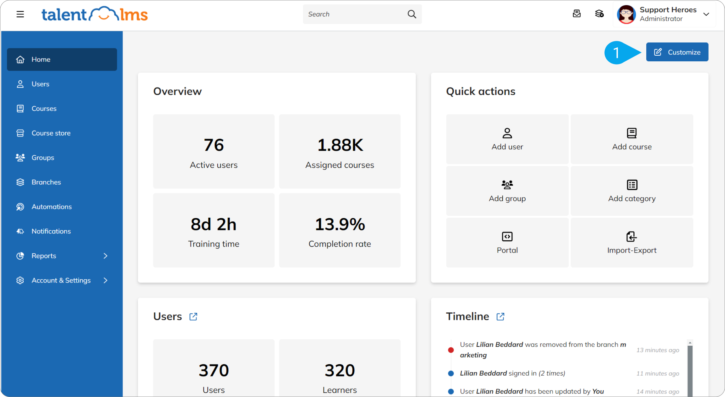Click the branch switcher layers icon

click(599, 14)
